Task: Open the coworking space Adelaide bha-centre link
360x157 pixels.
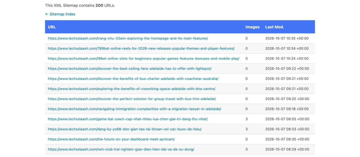Action: [131, 89]
